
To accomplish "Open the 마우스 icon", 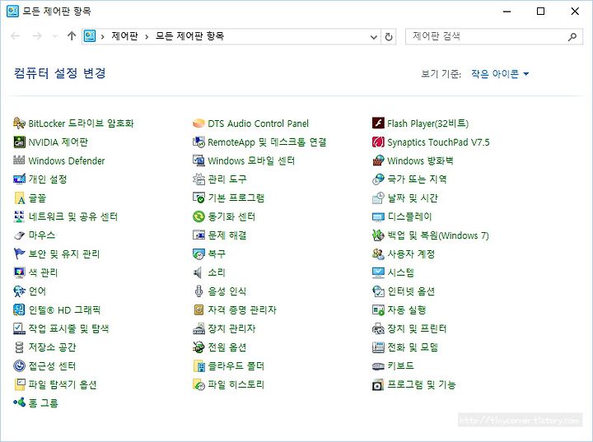I will 19,235.
